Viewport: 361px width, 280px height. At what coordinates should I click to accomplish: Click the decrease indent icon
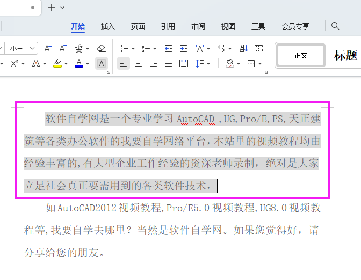pos(168,48)
